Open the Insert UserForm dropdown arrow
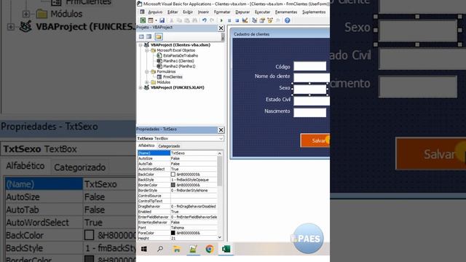Screen dimensions: 466x262 (x=155, y=20)
